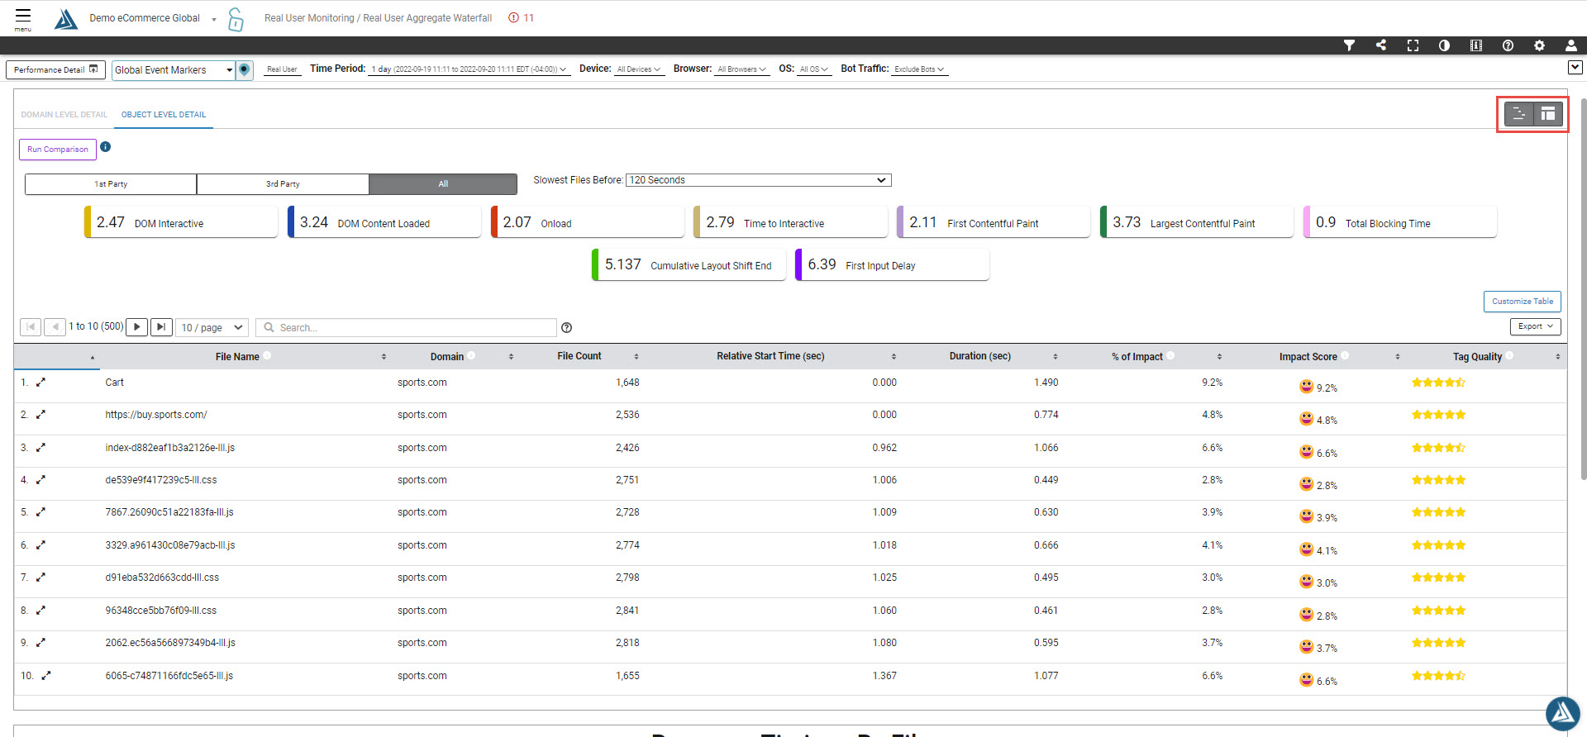This screenshot has height=737, width=1587.
Task: Click the open padlock icon
Action: coord(236,19)
